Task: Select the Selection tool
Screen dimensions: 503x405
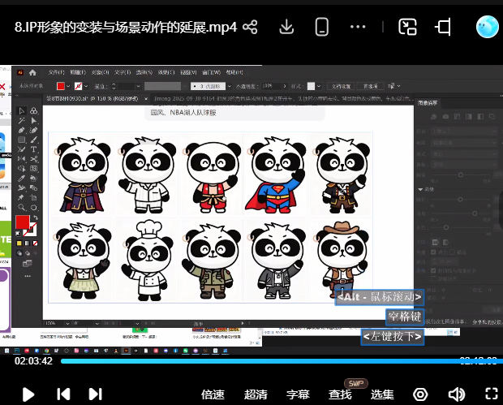Action: (21, 110)
